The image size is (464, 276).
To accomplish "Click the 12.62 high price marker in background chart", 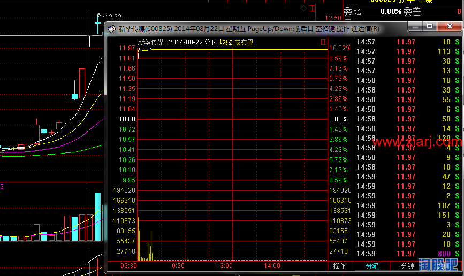I will [113, 17].
